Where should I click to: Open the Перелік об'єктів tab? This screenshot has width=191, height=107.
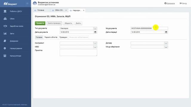(51, 37)
